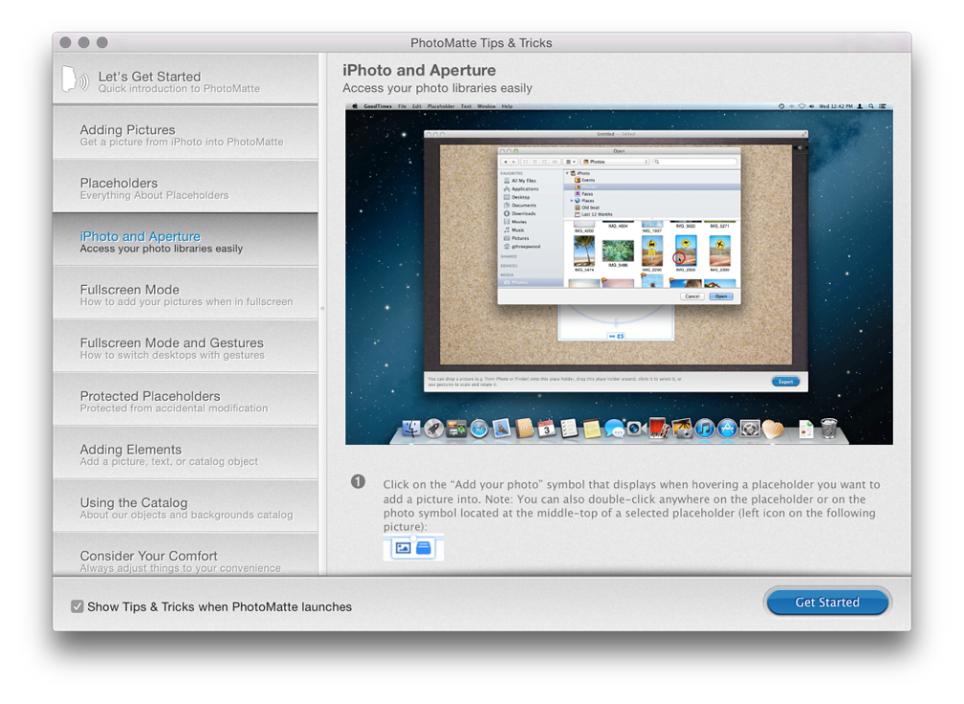Select Last 12 Months in the tutorial screenshot
Image resolution: width=964 pixels, height=704 pixels.
point(593,214)
